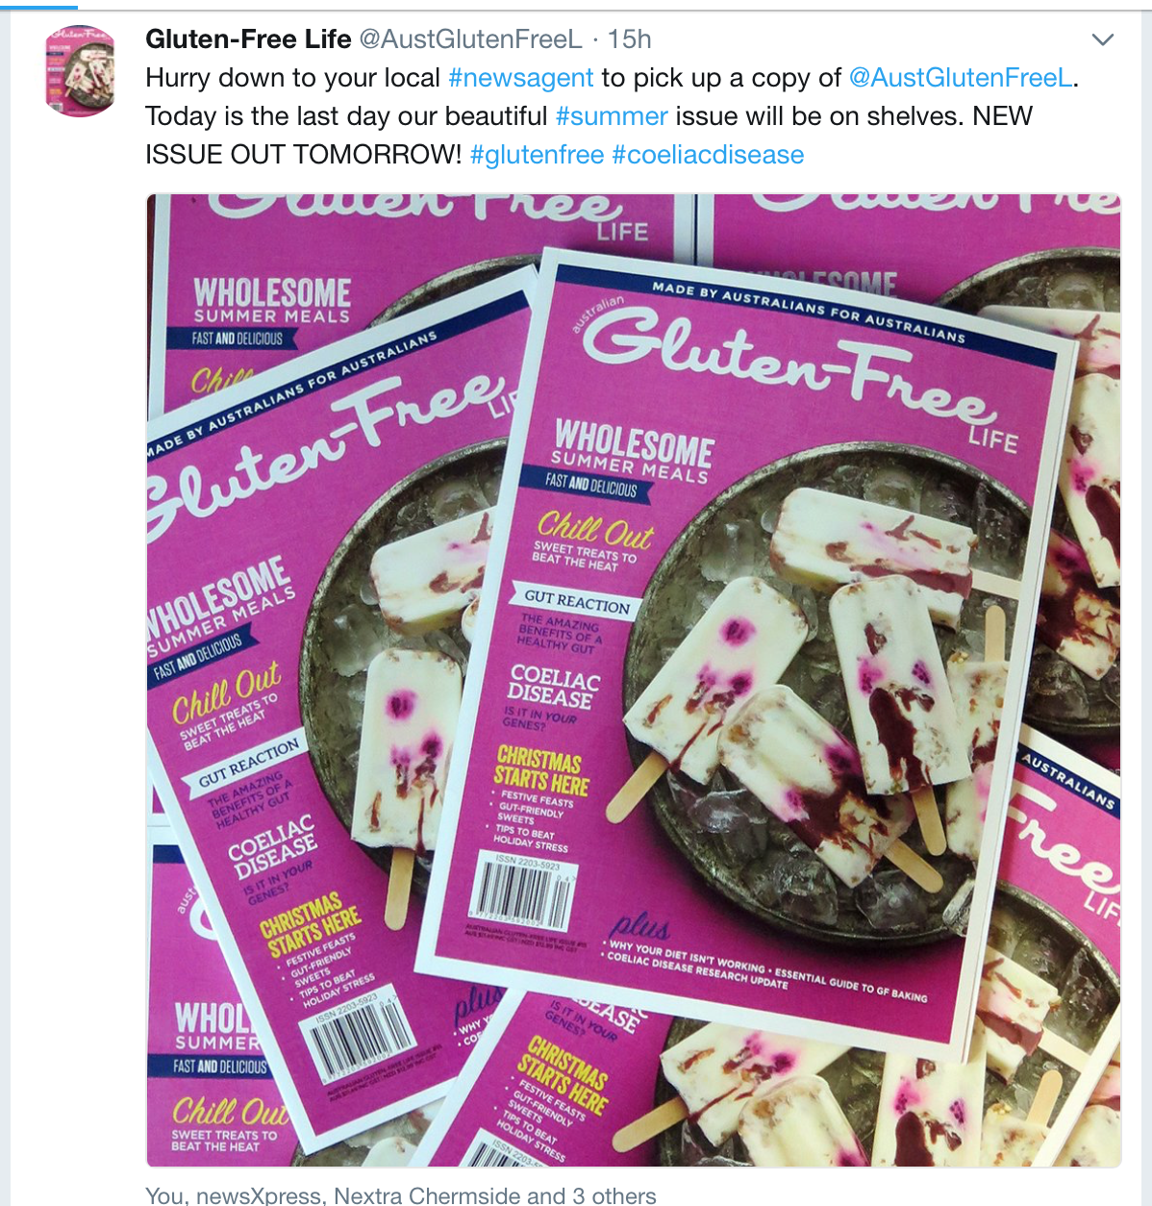The height and width of the screenshot is (1206, 1152).
Task: View the #coeliacdisease hashtag
Action: click(708, 155)
